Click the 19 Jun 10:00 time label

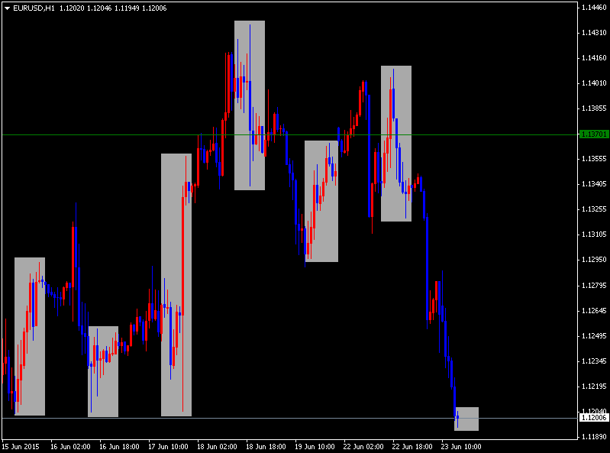click(315, 446)
